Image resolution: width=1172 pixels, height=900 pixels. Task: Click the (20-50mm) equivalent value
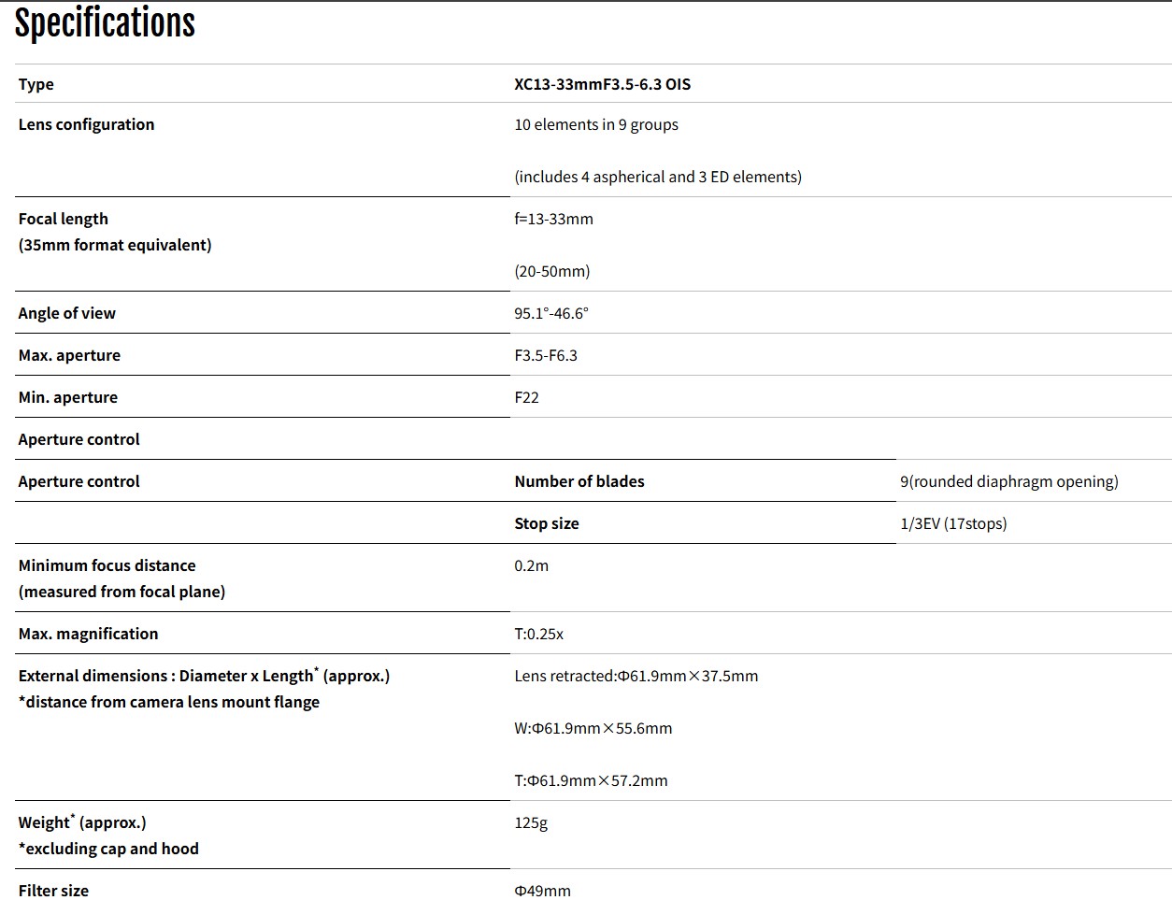(551, 271)
